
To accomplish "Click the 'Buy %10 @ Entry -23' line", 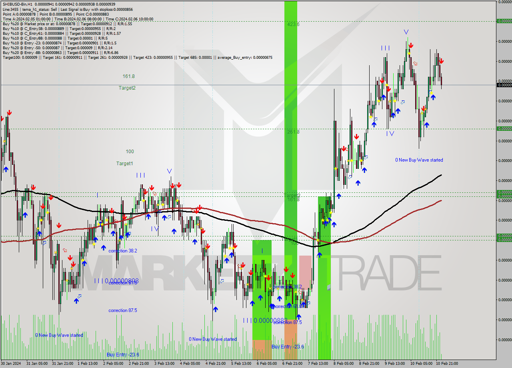I will click(x=60, y=43).
